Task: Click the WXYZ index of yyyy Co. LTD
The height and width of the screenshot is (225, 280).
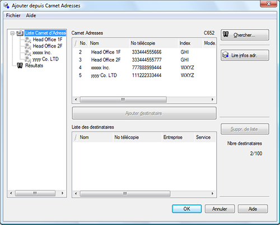Action: click(x=187, y=76)
